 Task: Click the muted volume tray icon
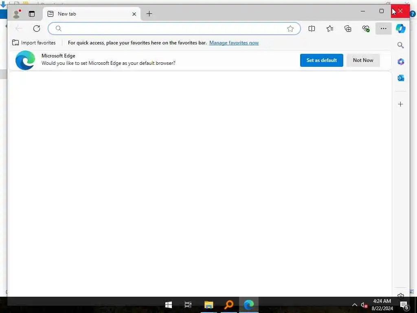click(364, 305)
